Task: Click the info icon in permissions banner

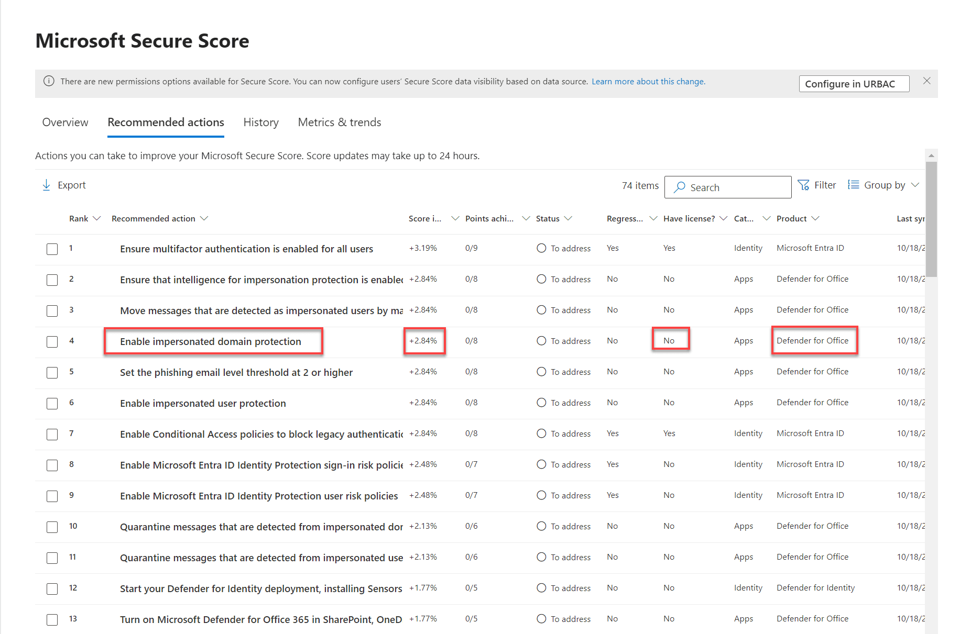Action: pyautogui.click(x=49, y=81)
